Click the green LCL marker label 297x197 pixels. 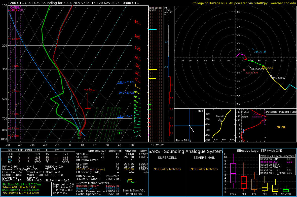(120, 133)
